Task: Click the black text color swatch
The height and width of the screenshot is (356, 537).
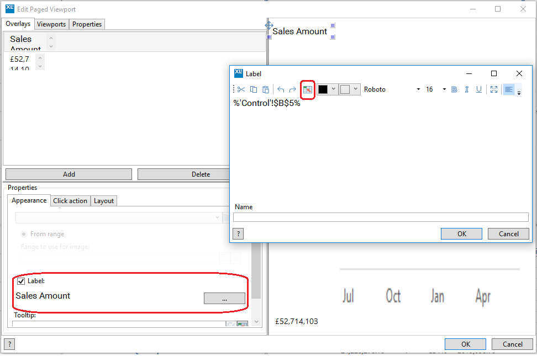Action: pyautogui.click(x=323, y=89)
